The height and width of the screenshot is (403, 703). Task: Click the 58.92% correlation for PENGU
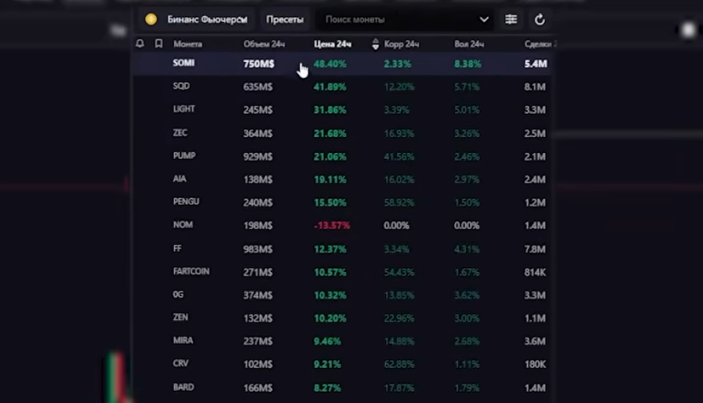[399, 203]
